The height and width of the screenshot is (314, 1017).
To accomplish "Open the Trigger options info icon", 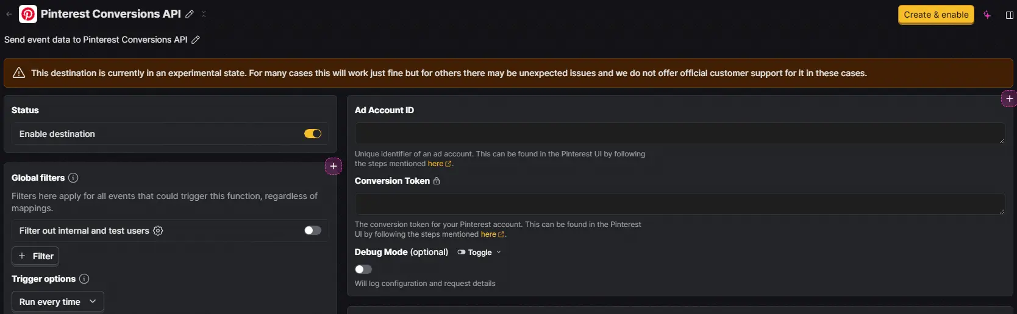I will pos(84,279).
